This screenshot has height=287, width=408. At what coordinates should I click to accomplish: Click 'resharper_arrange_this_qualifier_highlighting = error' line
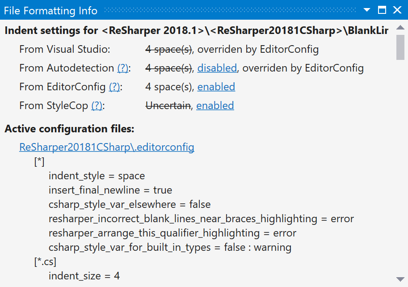(x=172, y=233)
